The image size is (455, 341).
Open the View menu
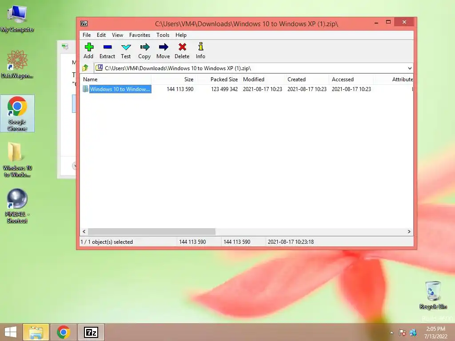pyautogui.click(x=117, y=35)
